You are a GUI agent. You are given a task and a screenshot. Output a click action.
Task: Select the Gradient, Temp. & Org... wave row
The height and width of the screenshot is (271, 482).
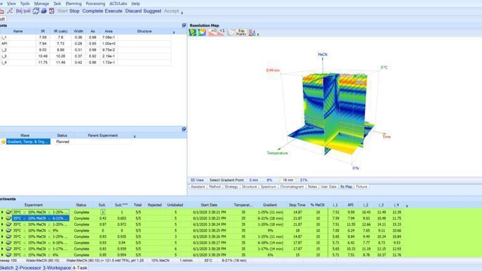[28, 142]
